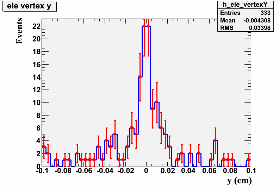
Task: Click the x-axis label -0.04
Action: (104, 171)
